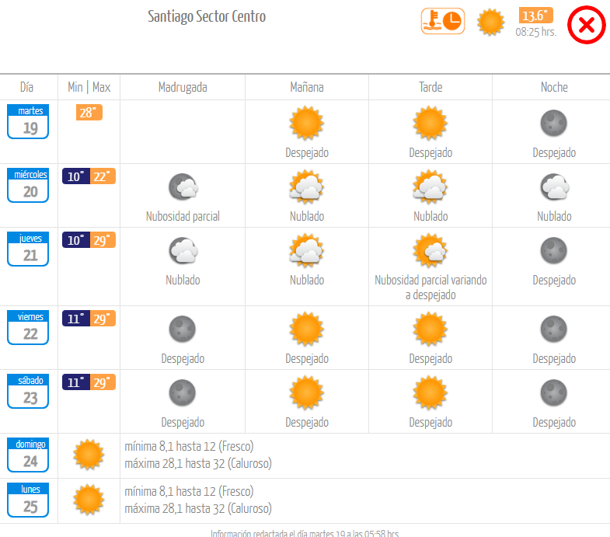Click martes max temperature 28° badge
This screenshot has height=537, width=610.
click(x=89, y=113)
